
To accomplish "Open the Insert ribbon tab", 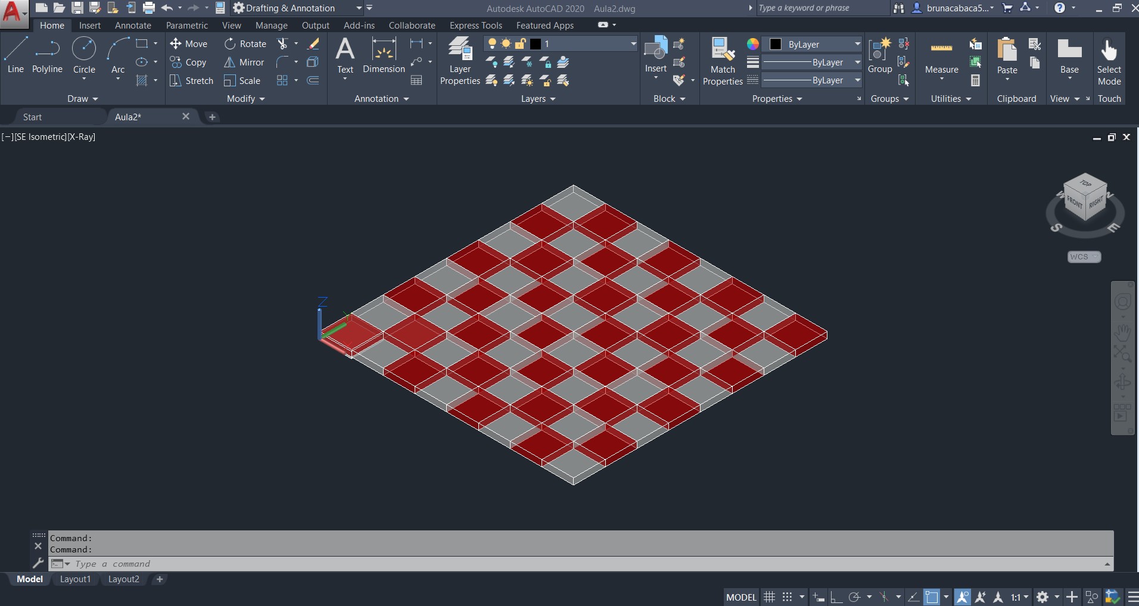I will tap(90, 25).
